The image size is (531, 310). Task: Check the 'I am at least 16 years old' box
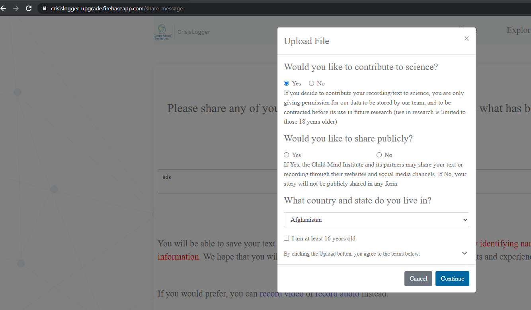click(x=286, y=238)
